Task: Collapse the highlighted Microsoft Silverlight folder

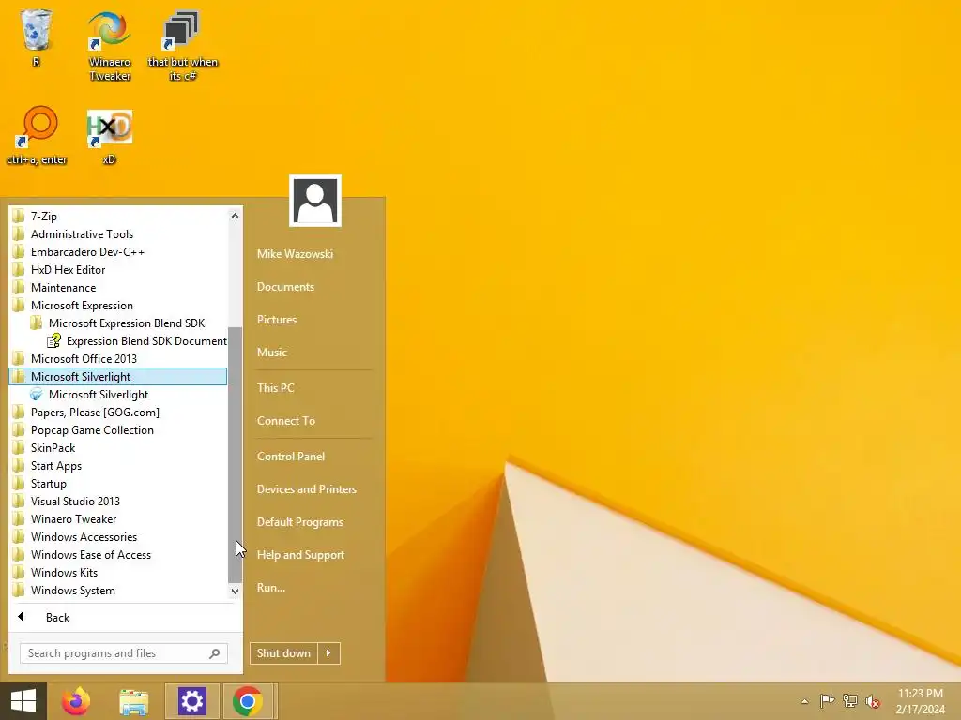Action: point(117,377)
